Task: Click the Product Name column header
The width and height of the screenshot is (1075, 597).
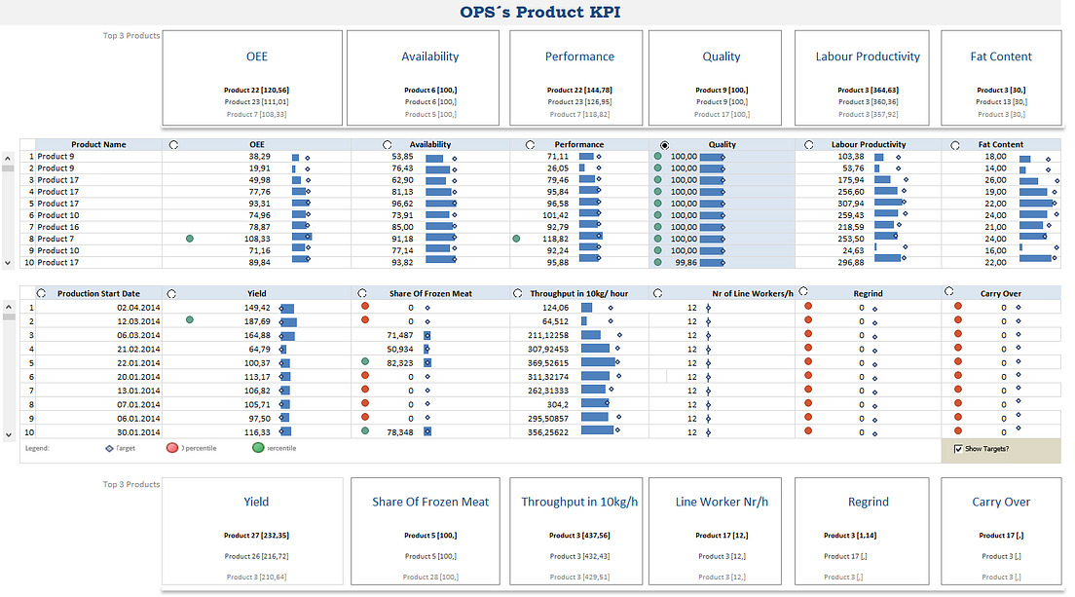Action: pyautogui.click(x=98, y=144)
